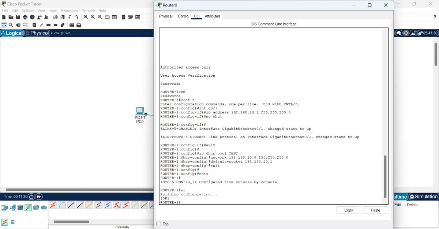Save the network with the floppy icon
The width and height of the screenshot is (439, 229).
tap(18, 17)
